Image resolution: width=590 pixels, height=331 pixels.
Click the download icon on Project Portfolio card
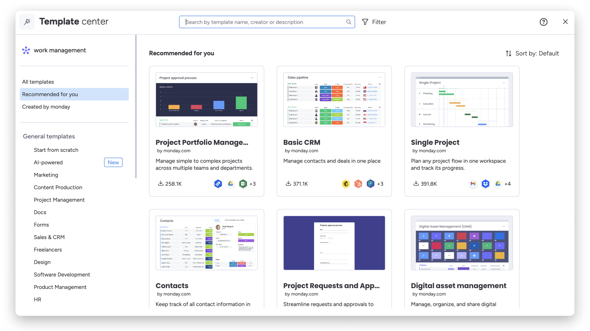click(160, 184)
